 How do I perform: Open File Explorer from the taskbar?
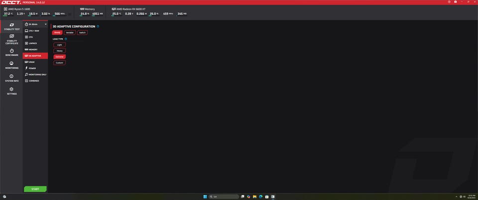pyautogui.click(x=254, y=197)
